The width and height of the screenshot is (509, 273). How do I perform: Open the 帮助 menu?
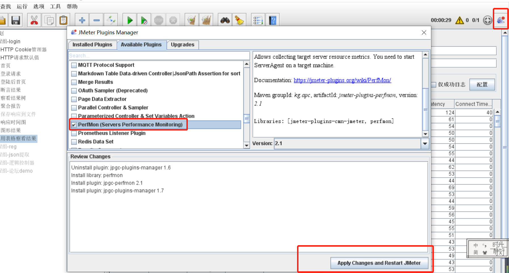pos(72,7)
